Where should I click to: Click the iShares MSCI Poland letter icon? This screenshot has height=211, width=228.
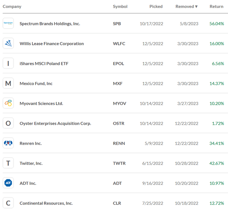click(8, 63)
